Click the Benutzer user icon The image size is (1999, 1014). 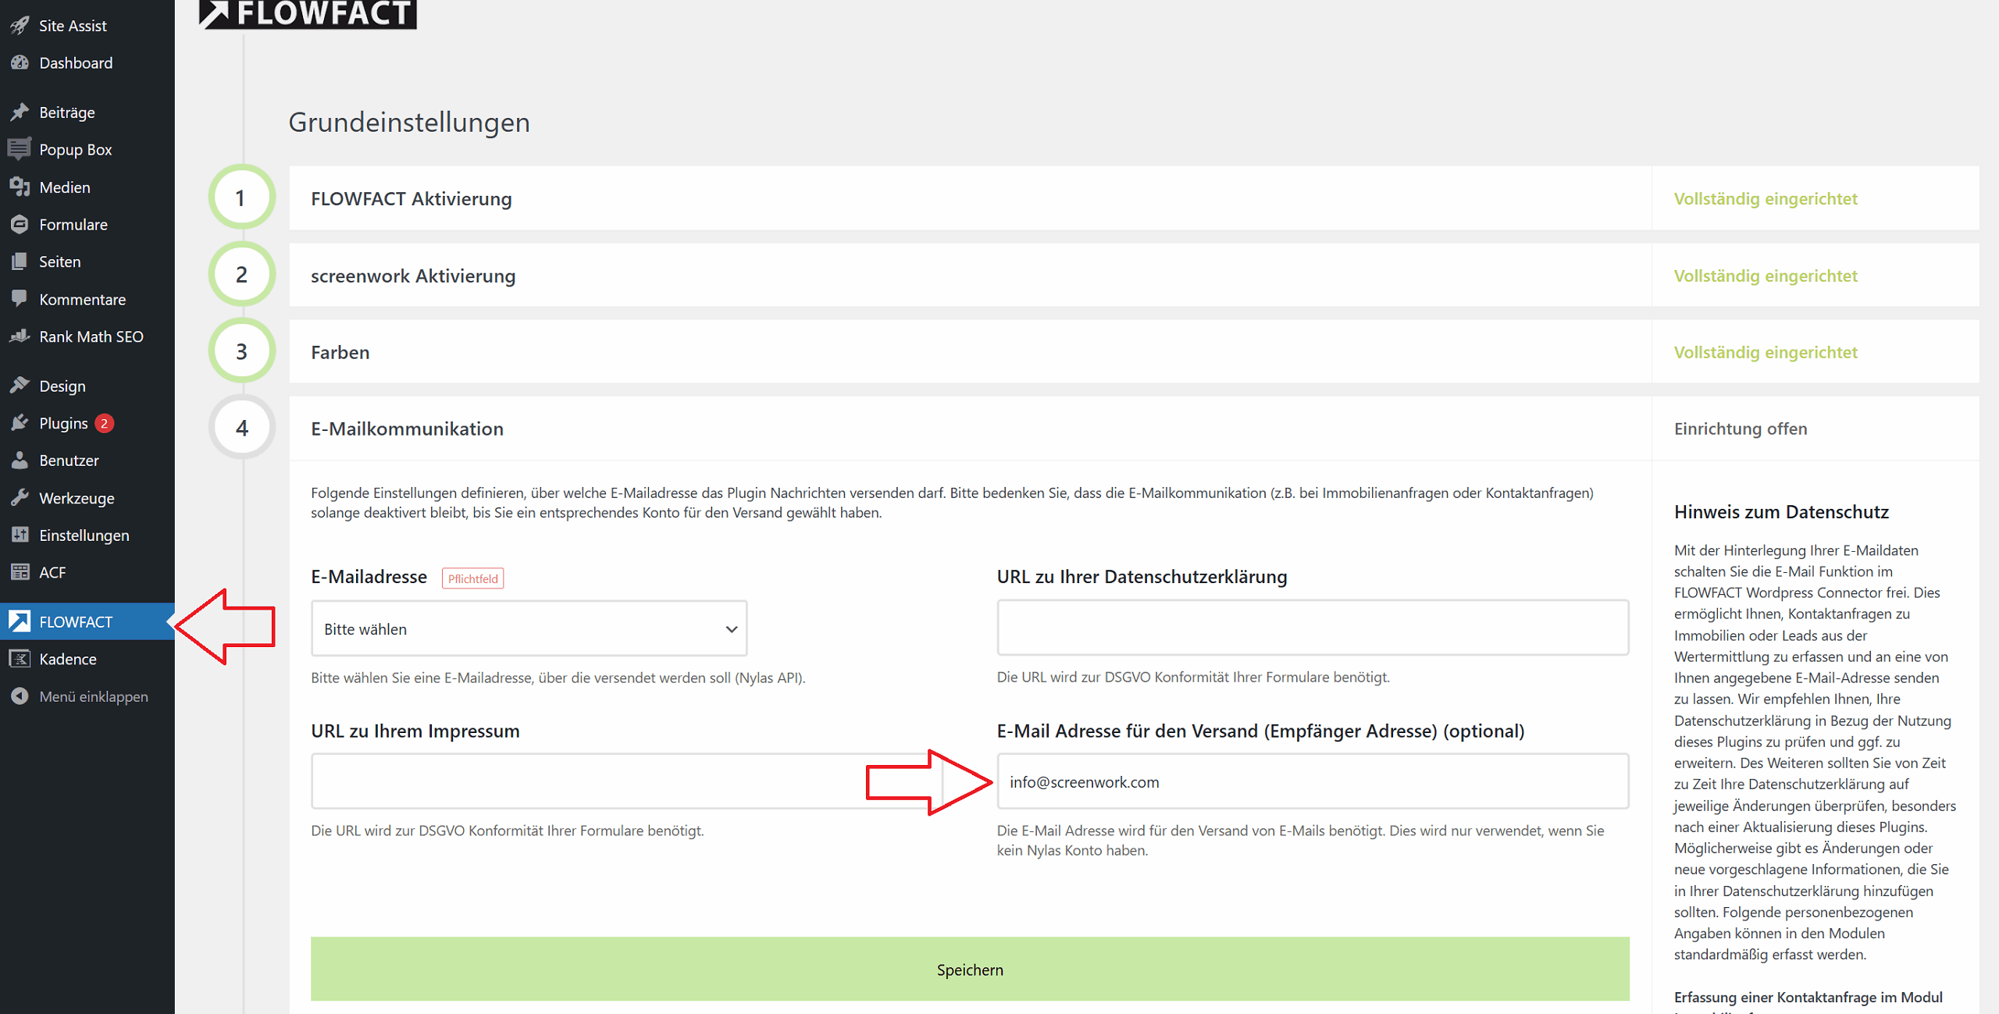[20, 461]
